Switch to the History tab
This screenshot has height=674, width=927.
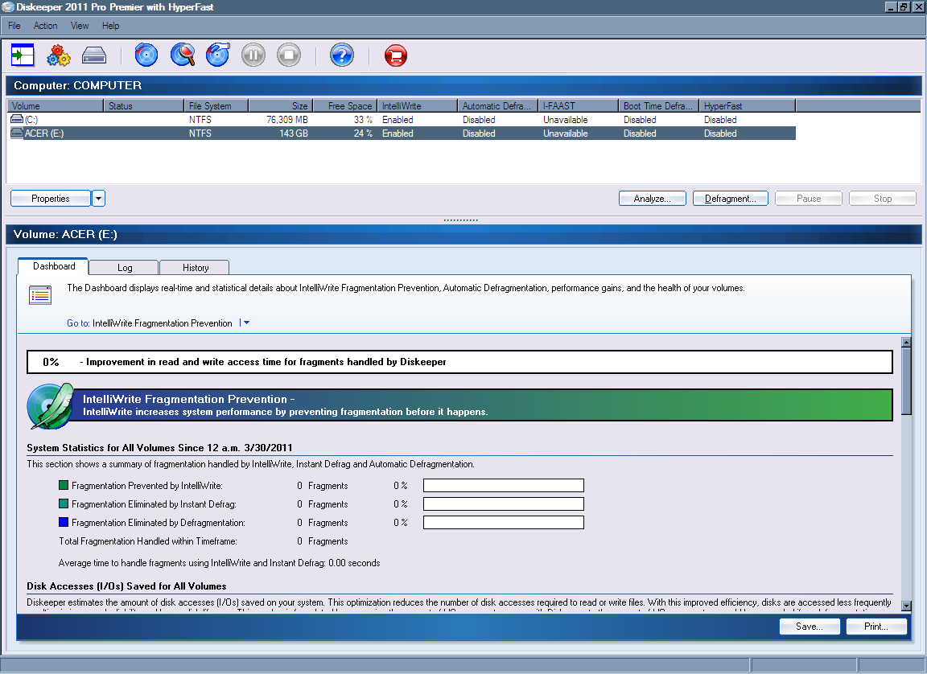195,268
